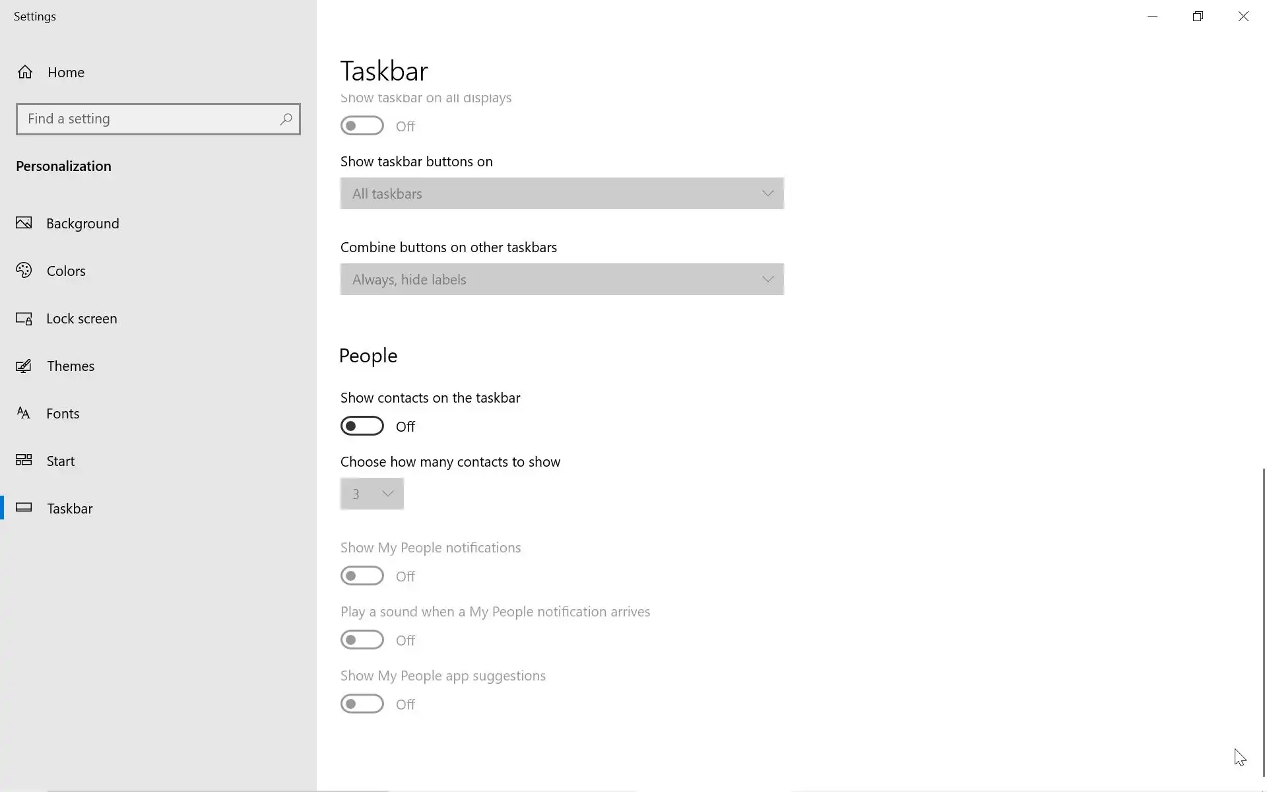
Task: Click the Lock screen icon
Action: (24, 319)
